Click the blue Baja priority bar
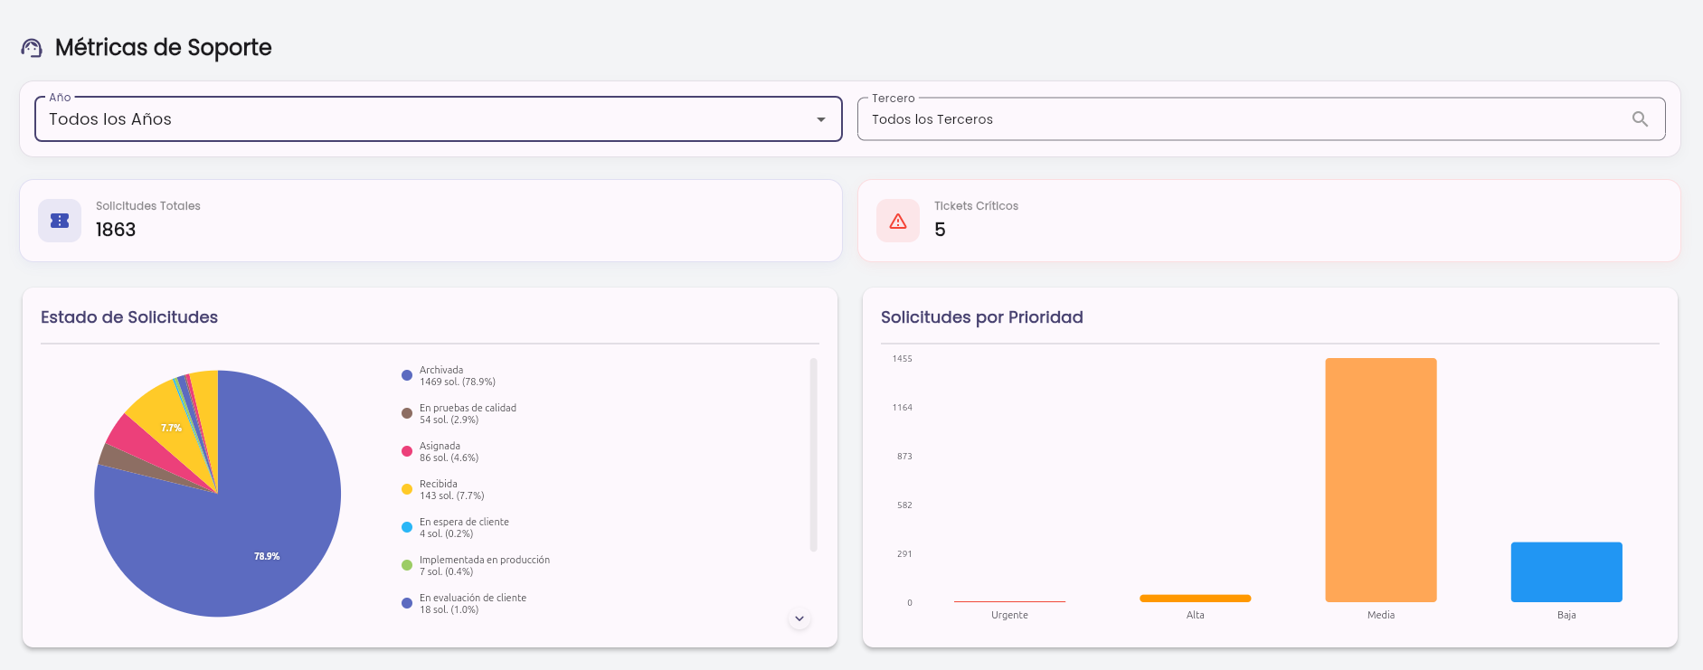1703x670 pixels. click(x=1566, y=572)
